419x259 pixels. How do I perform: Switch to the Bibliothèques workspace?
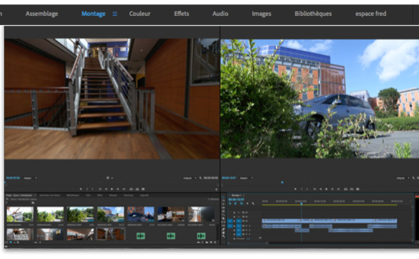[x=313, y=14]
